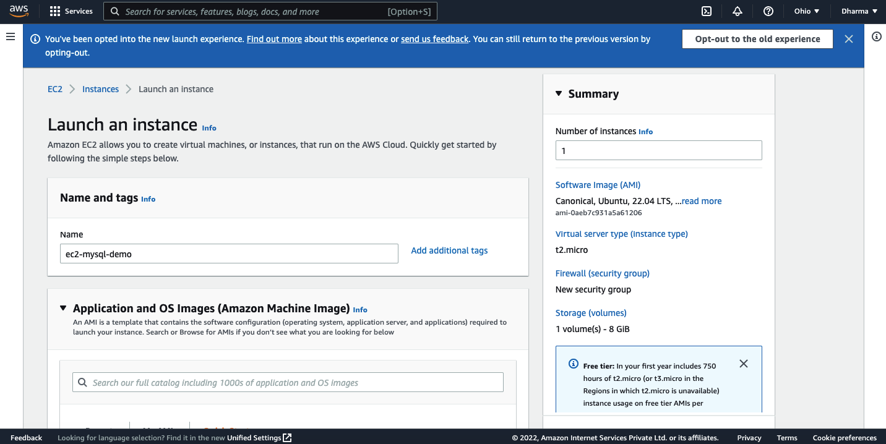Open the Find out more link

pyautogui.click(x=274, y=39)
